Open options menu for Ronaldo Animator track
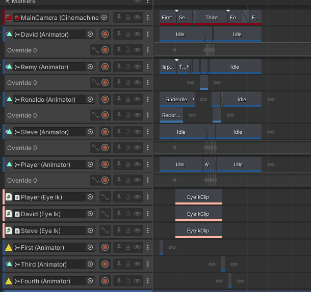The image size is (311, 292). pos(148,99)
